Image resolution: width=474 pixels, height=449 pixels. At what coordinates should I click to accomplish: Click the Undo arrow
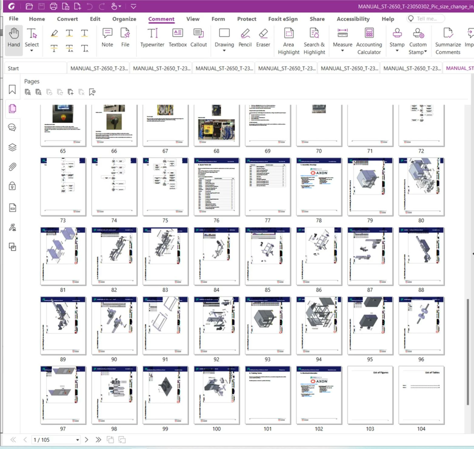tap(89, 6)
